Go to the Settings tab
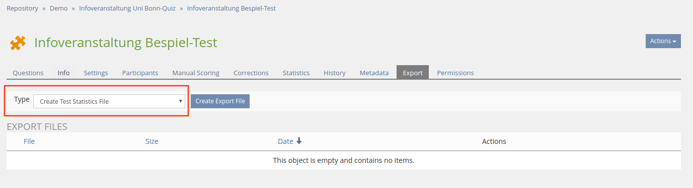The width and height of the screenshot is (693, 188). [x=96, y=73]
